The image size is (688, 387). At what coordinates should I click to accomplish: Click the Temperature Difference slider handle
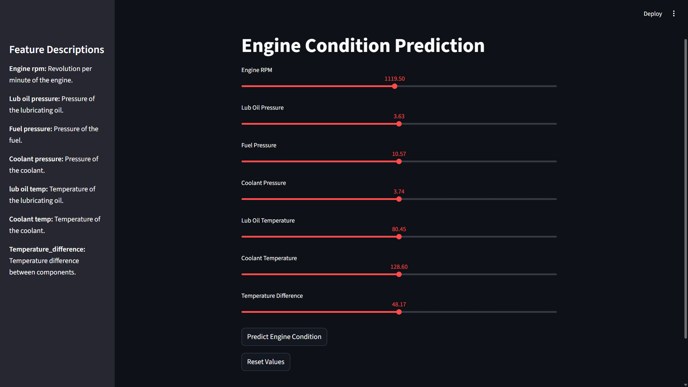399,312
